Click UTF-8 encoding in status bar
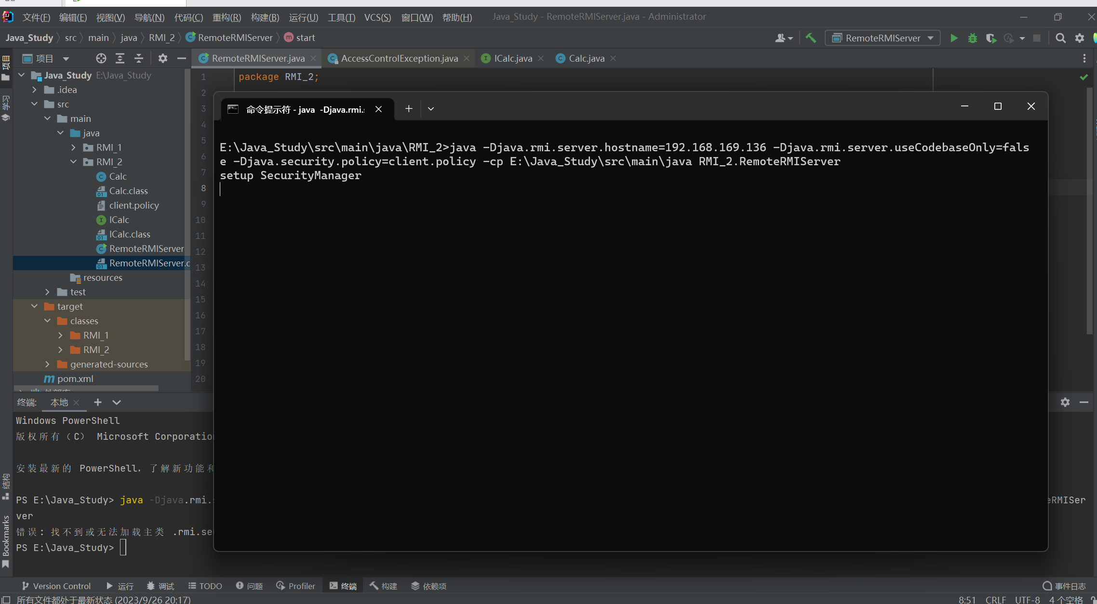1097x604 pixels. 1027,600
